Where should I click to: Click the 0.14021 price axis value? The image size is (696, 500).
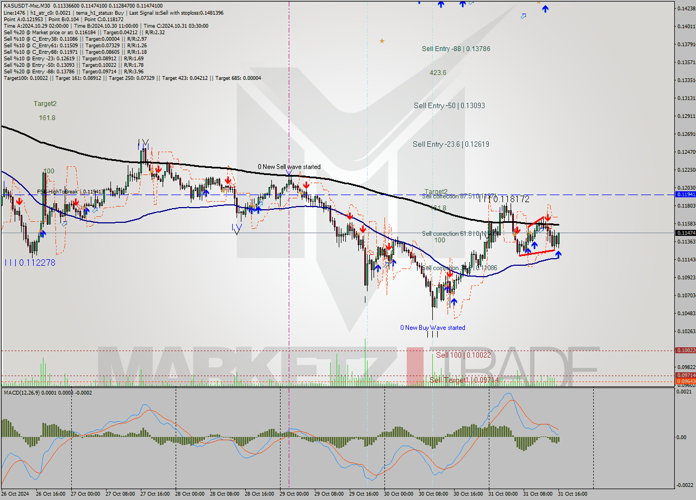click(686, 26)
